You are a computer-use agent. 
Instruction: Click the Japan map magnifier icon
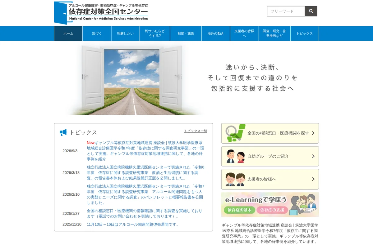[x=235, y=133]
